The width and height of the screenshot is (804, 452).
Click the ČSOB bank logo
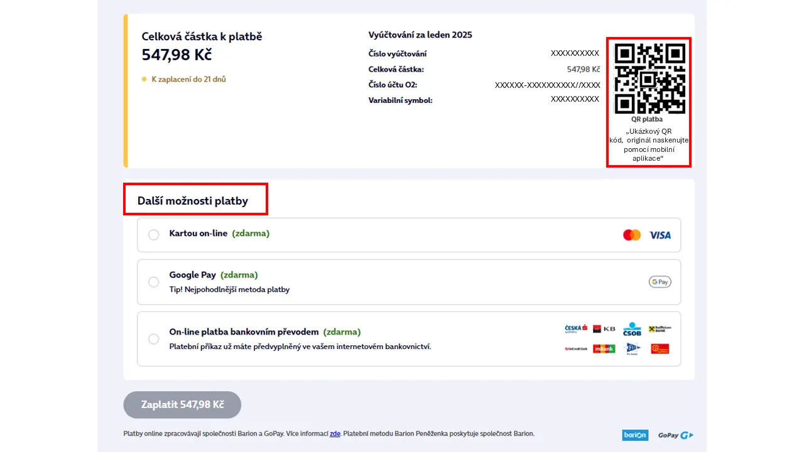632,329
